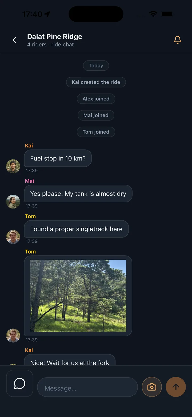The height and width of the screenshot is (417, 192).
Task: Open Kai's avatar beside the fuel stop message
Action: (x=13, y=166)
